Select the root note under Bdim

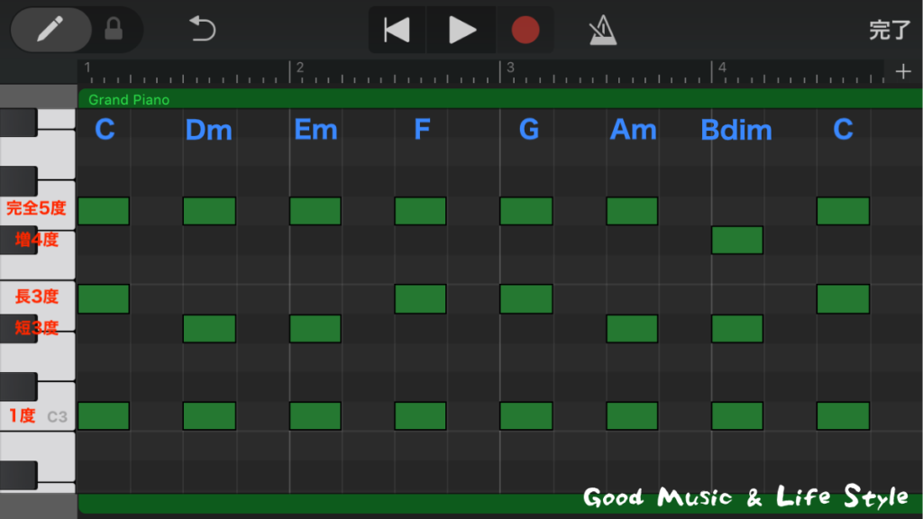[x=737, y=416]
